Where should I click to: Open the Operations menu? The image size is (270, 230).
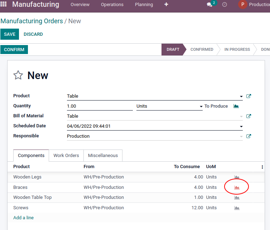[112, 5]
